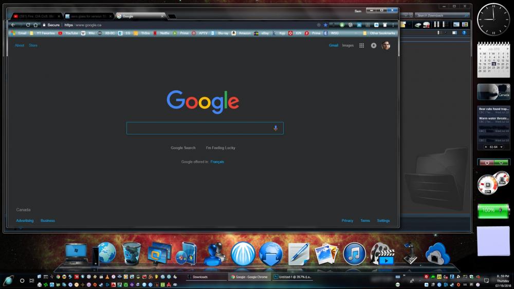Toggle Explorer preview pane icon
514x289 pixels.
[x=454, y=33]
